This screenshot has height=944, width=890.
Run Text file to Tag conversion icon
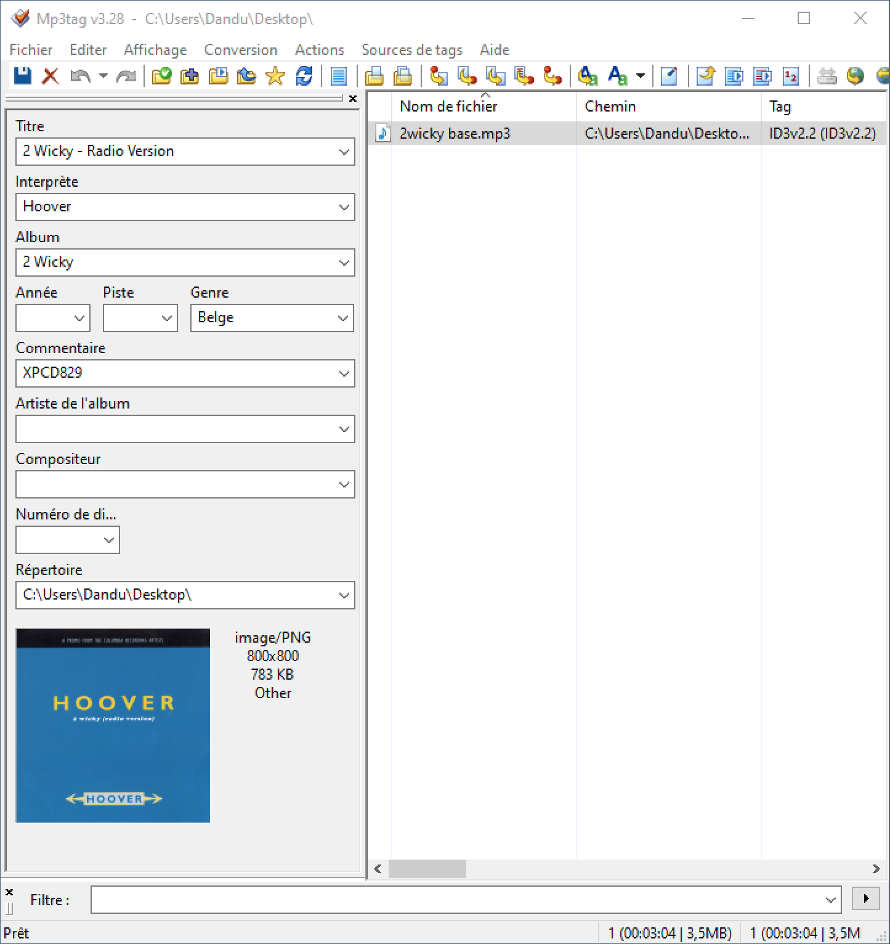coord(524,76)
